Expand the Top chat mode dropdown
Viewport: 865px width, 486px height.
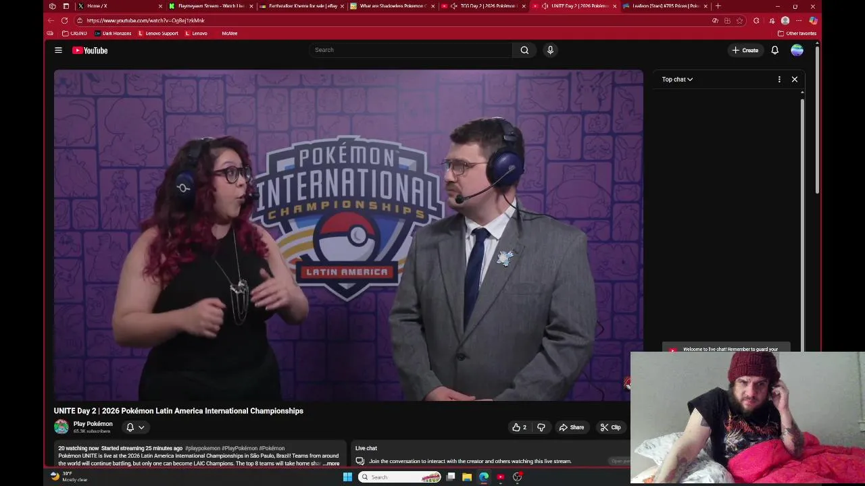point(677,79)
